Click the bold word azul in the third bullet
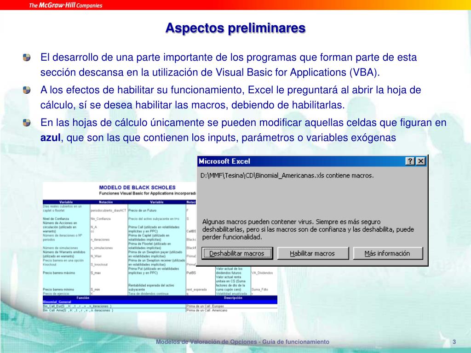The image size is (471, 353). click(x=51, y=137)
